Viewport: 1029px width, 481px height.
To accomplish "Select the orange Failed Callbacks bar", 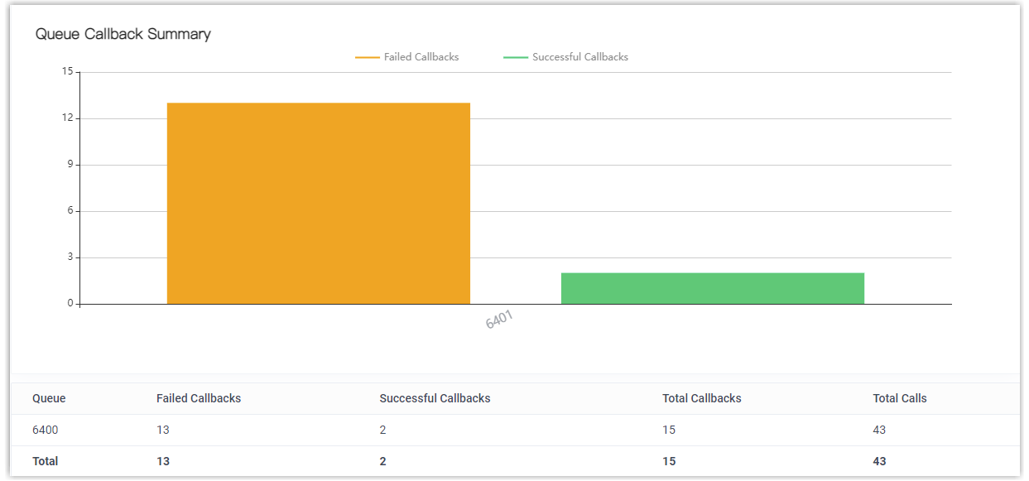I will (x=318, y=203).
